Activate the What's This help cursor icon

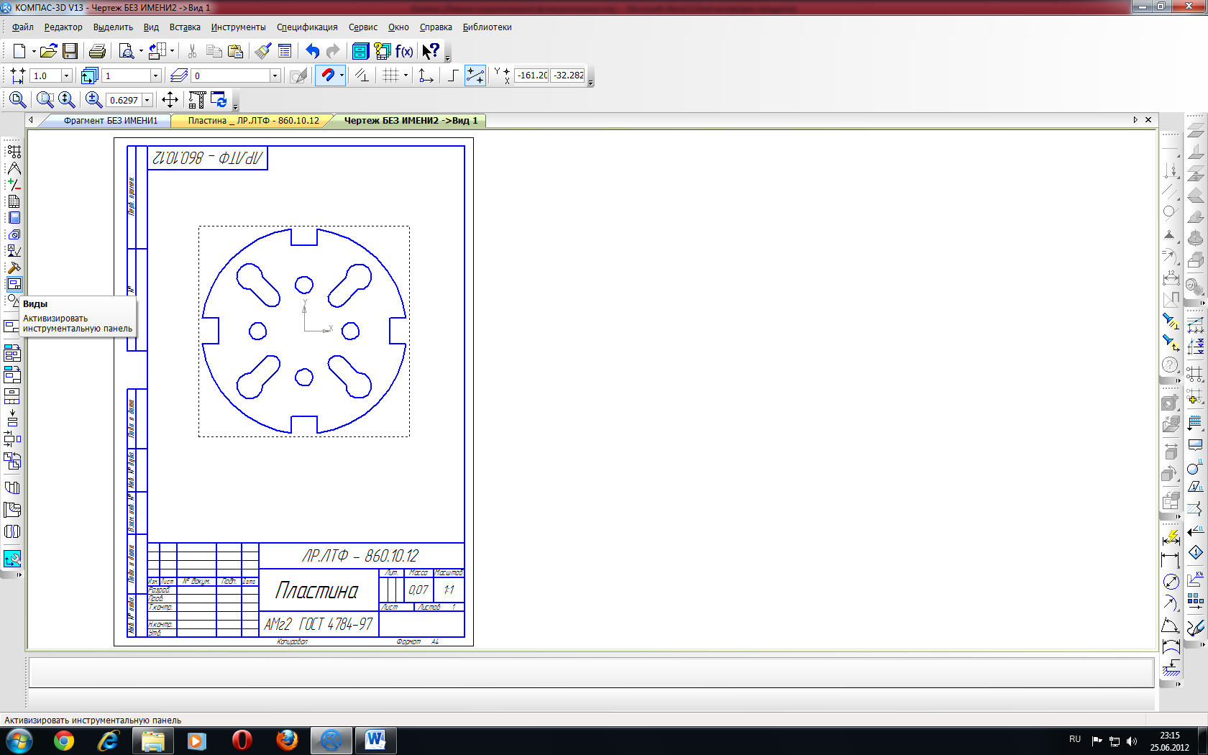point(431,51)
